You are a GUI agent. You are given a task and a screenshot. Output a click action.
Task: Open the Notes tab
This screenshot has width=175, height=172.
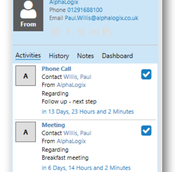[x=85, y=56]
